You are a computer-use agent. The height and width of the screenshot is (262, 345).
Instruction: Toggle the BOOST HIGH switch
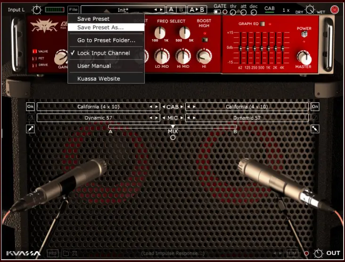coord(205,40)
